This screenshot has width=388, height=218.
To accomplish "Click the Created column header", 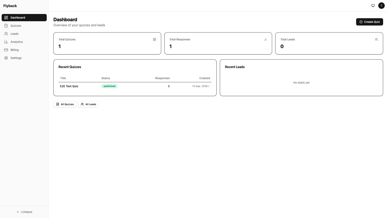I will [x=205, y=78].
